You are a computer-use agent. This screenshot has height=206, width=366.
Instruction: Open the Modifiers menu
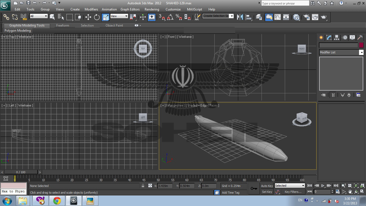pos(91,9)
